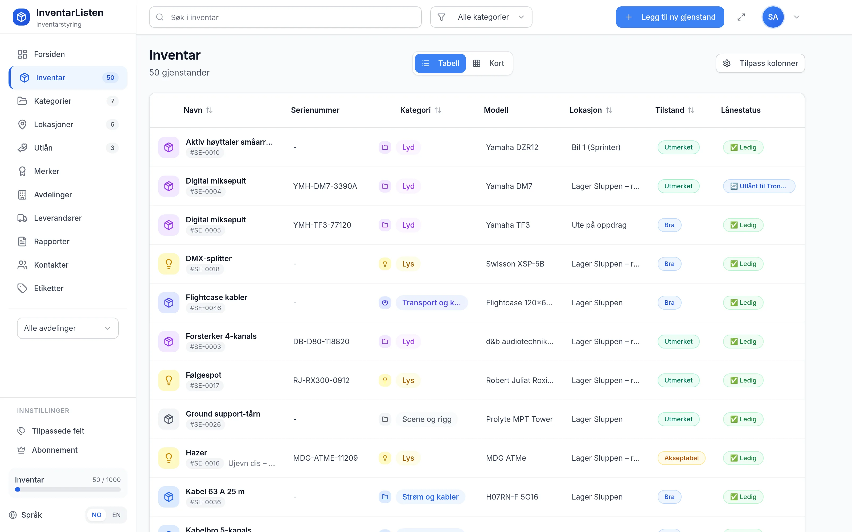
Task: Click the fullscreen expand icon
Action: (x=741, y=17)
